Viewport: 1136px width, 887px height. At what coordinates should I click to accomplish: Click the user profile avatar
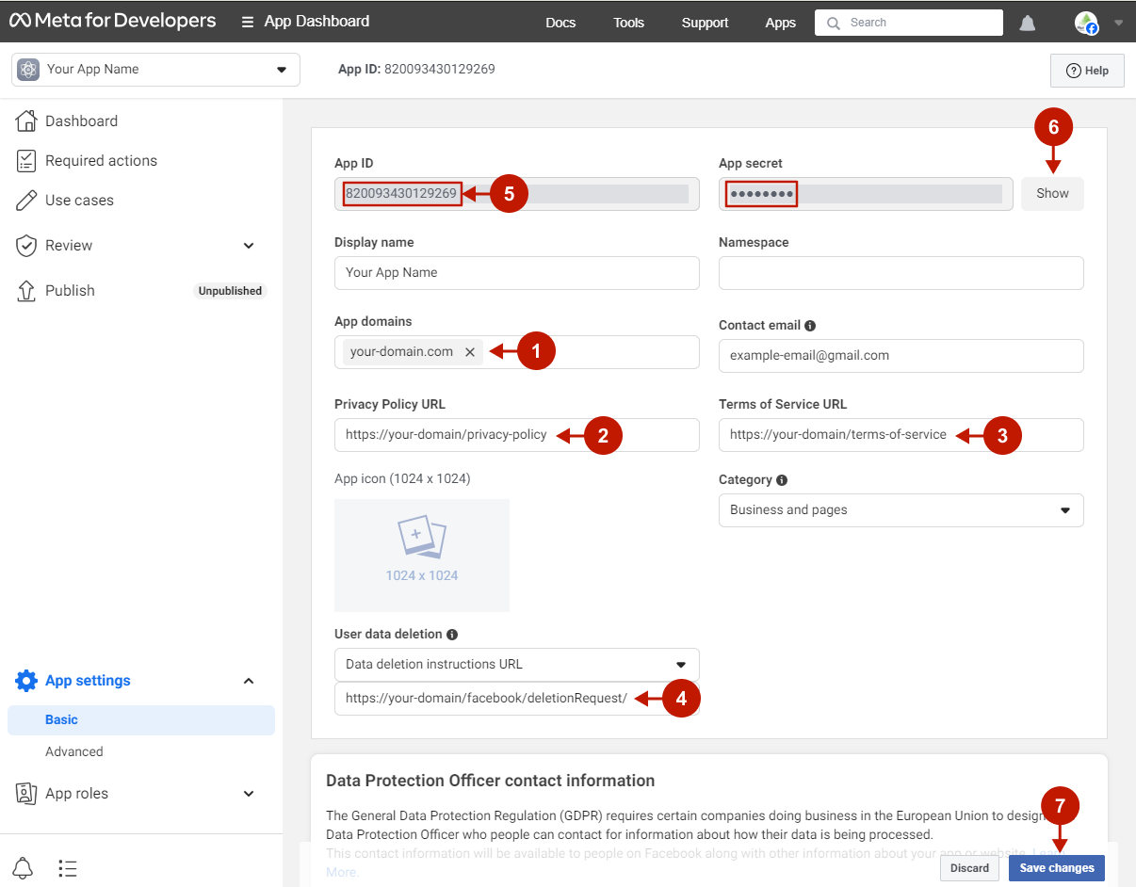click(1086, 23)
